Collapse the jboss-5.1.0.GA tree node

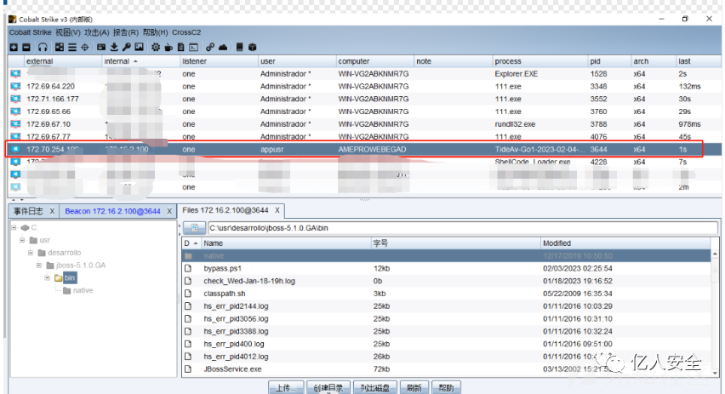coord(39,265)
